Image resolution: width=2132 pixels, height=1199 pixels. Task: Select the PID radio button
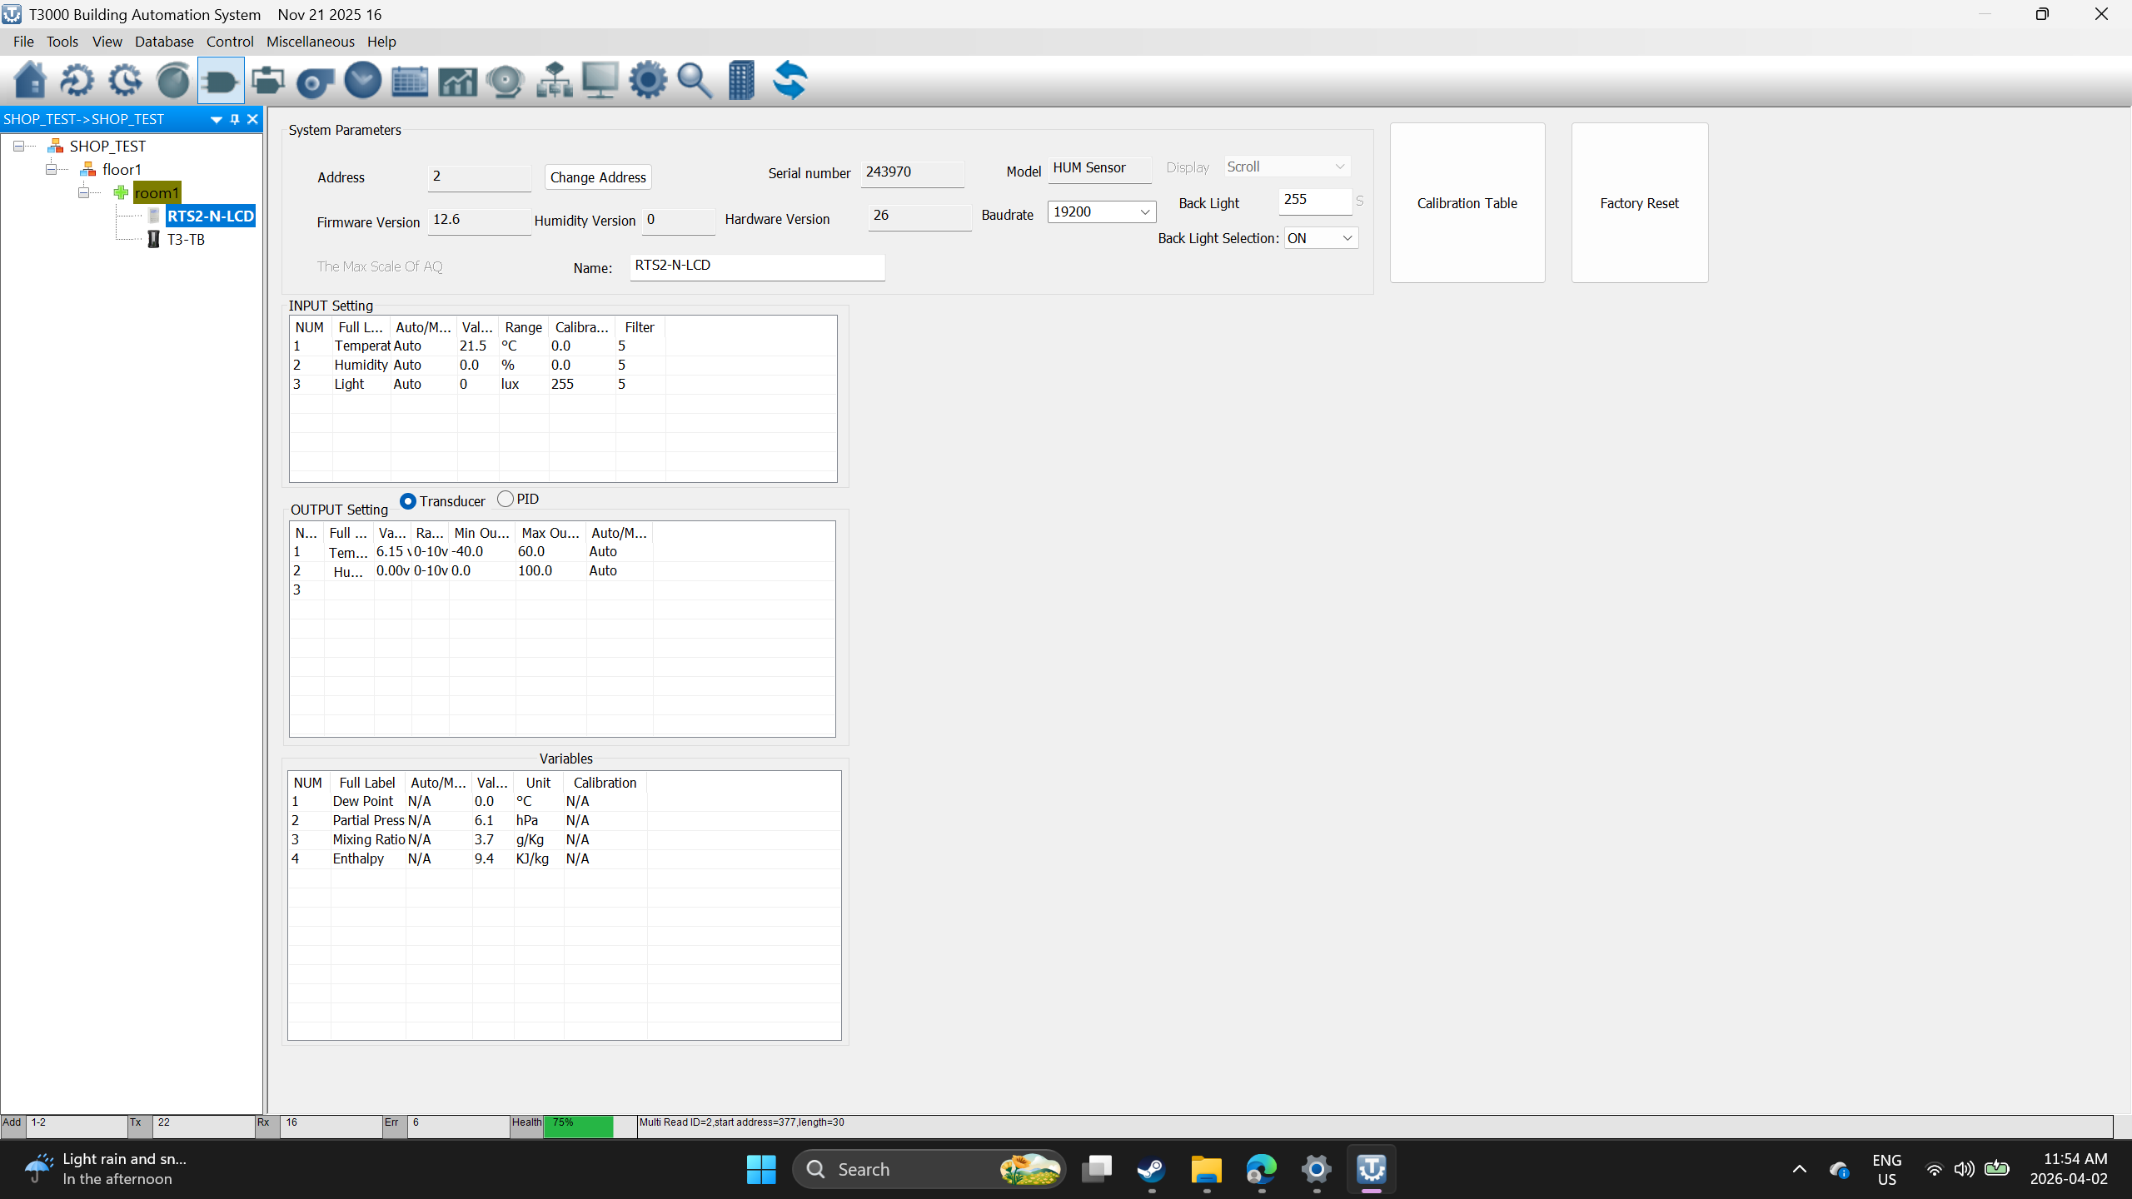pyautogui.click(x=506, y=499)
